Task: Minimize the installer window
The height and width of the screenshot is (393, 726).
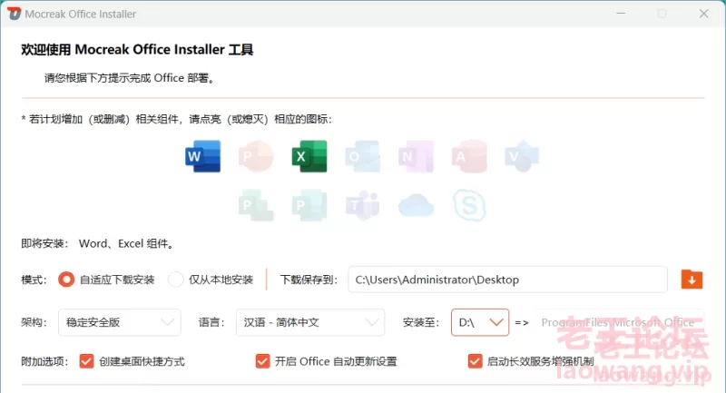Action: coord(621,14)
